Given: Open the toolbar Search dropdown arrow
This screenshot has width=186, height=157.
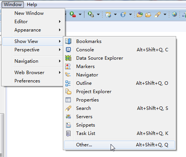Looking at the screenshot, I should pos(165,14).
